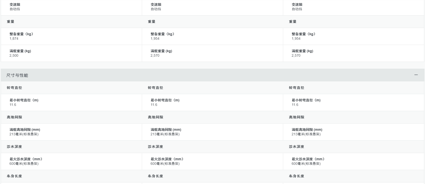Select 2,570 value in the middle column
The height and width of the screenshot is (184, 425).
click(155, 55)
